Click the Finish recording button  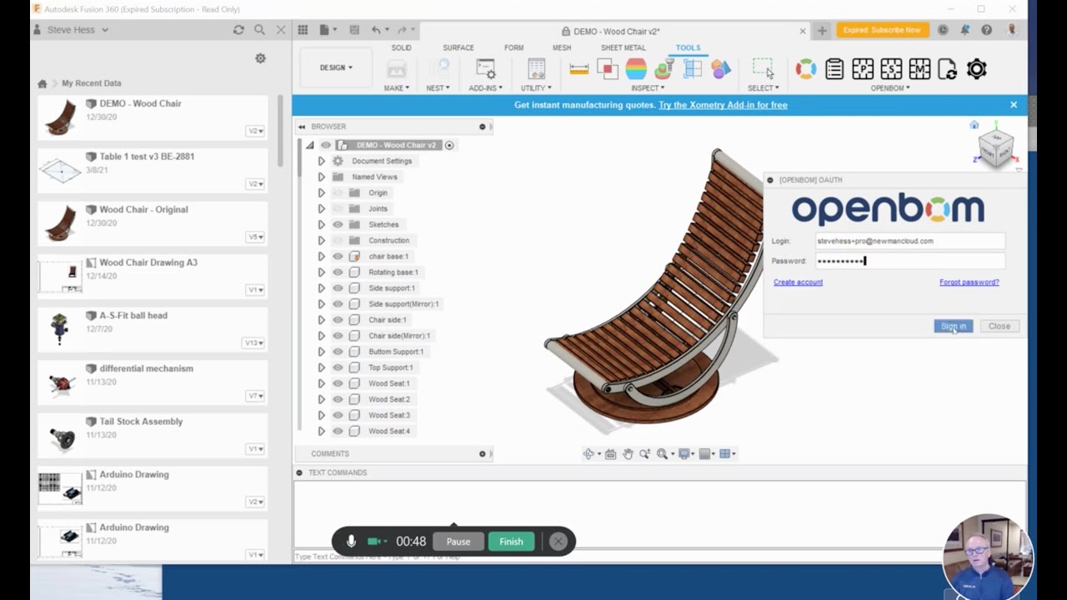511,542
